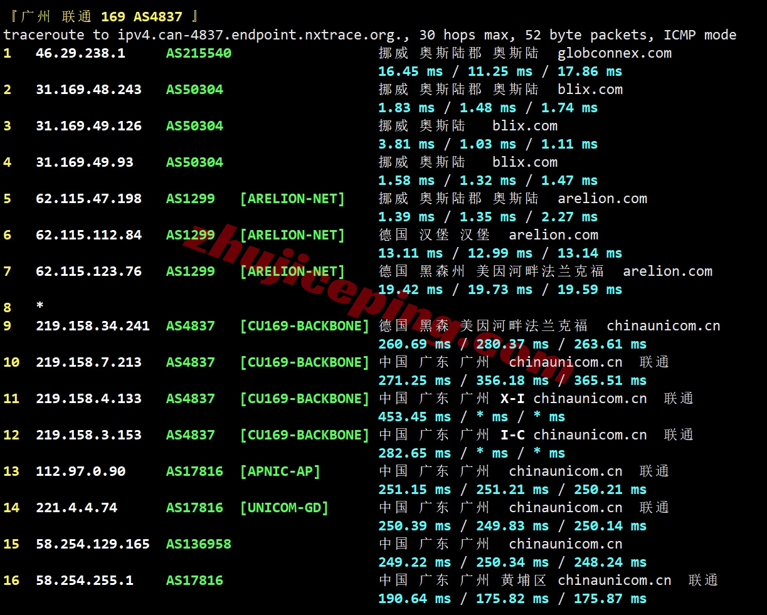Select IP address 219.158.34.241
The width and height of the screenshot is (767, 615).
(93, 326)
